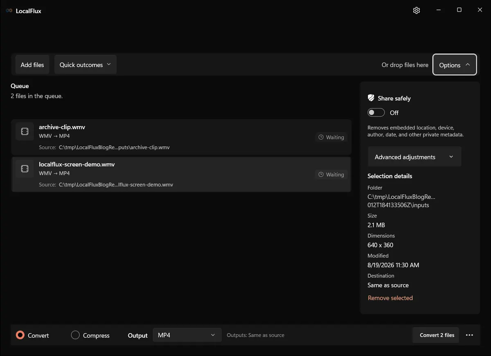Collapse the Options panel
This screenshot has width=491, height=356.
(x=455, y=65)
